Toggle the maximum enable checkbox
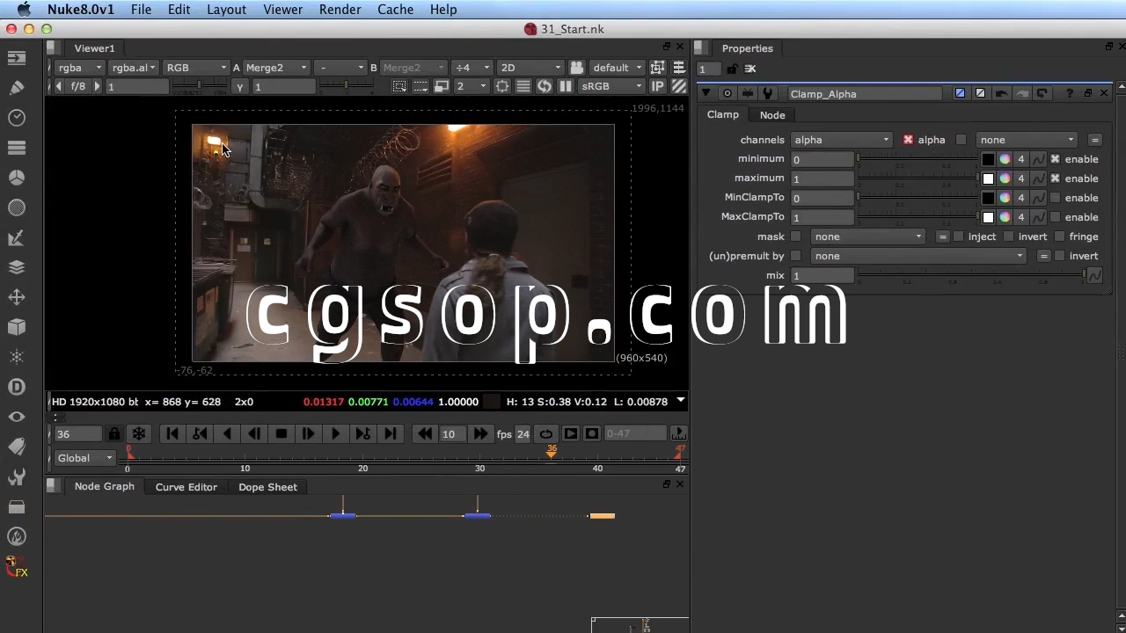This screenshot has height=633, width=1126. tap(1055, 178)
